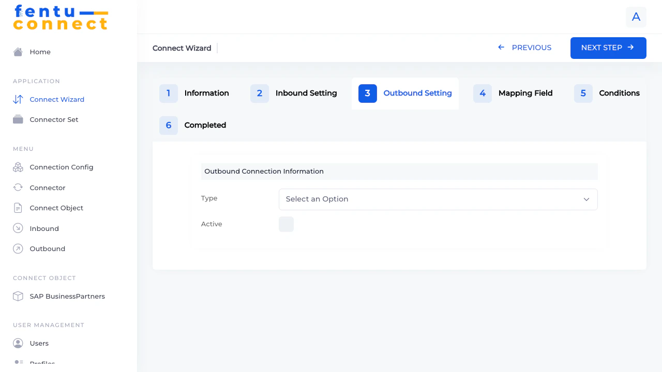Open the Outbound arrow icon
Viewport: 662px width, 372px height.
18,249
